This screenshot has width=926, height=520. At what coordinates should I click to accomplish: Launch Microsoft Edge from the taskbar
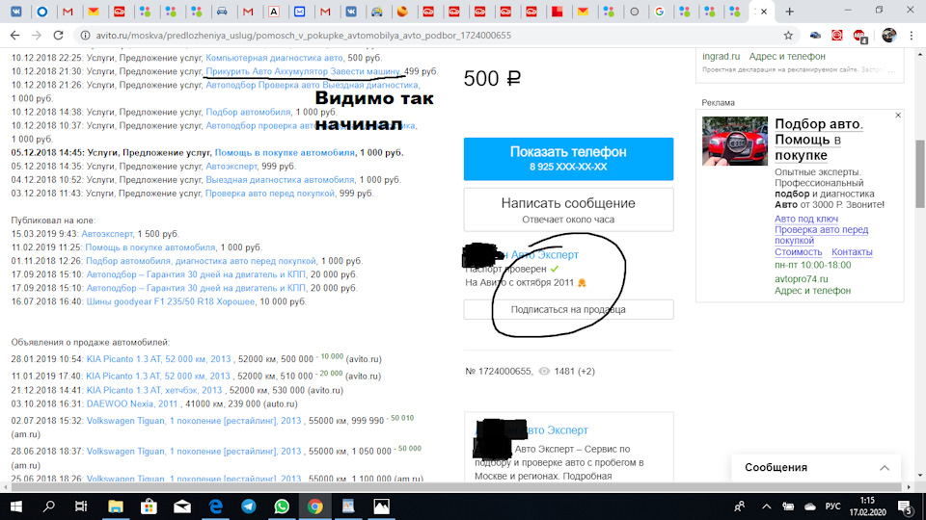click(x=215, y=507)
